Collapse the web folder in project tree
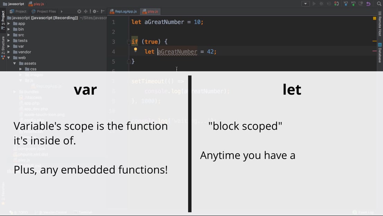Viewport: 383px width, 216px height. tap(9, 58)
